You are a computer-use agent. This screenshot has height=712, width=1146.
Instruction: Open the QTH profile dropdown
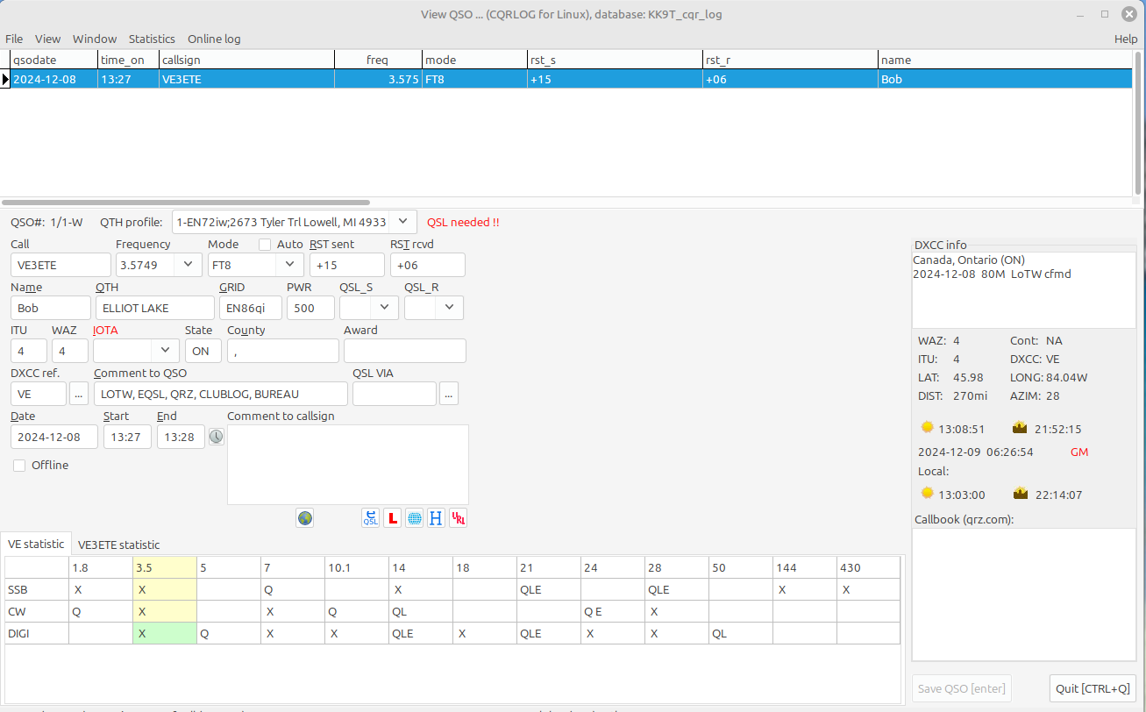coord(402,222)
